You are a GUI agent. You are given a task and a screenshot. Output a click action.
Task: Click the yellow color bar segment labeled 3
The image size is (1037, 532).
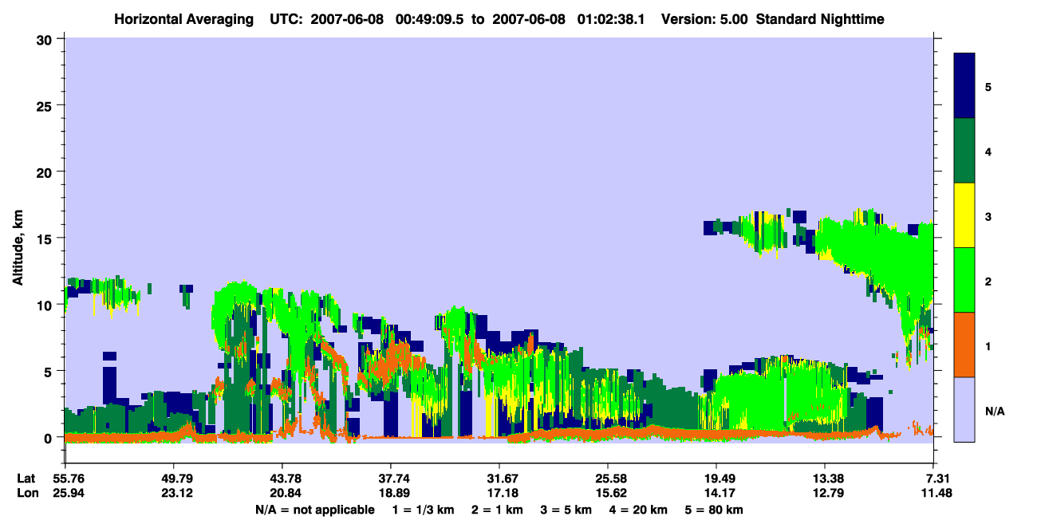point(964,215)
